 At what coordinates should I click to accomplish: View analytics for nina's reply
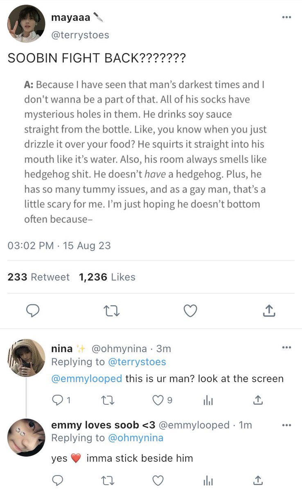(208, 400)
